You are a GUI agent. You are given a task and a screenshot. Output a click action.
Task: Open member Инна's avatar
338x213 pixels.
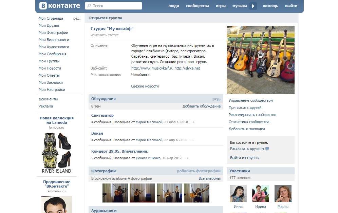click(x=238, y=194)
